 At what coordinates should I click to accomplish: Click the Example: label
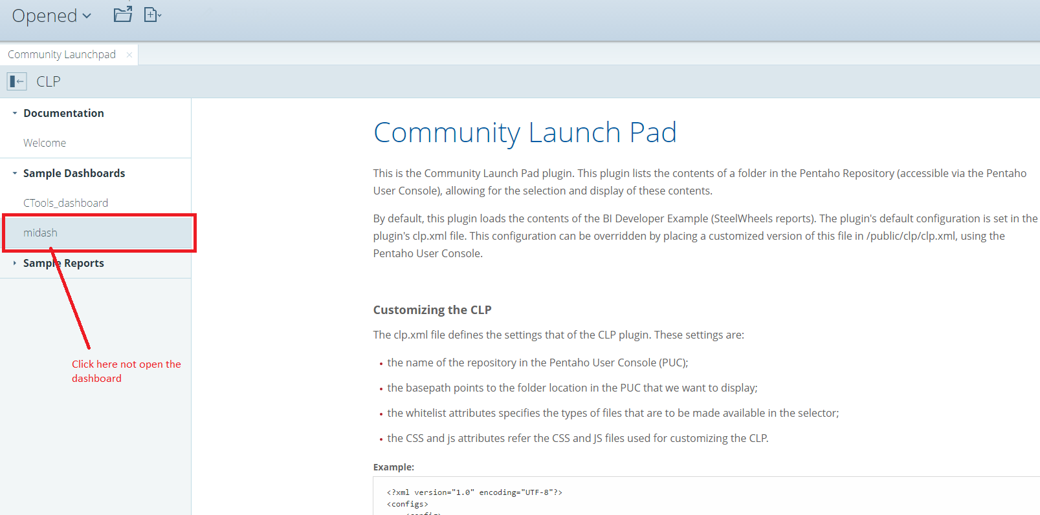(x=393, y=467)
